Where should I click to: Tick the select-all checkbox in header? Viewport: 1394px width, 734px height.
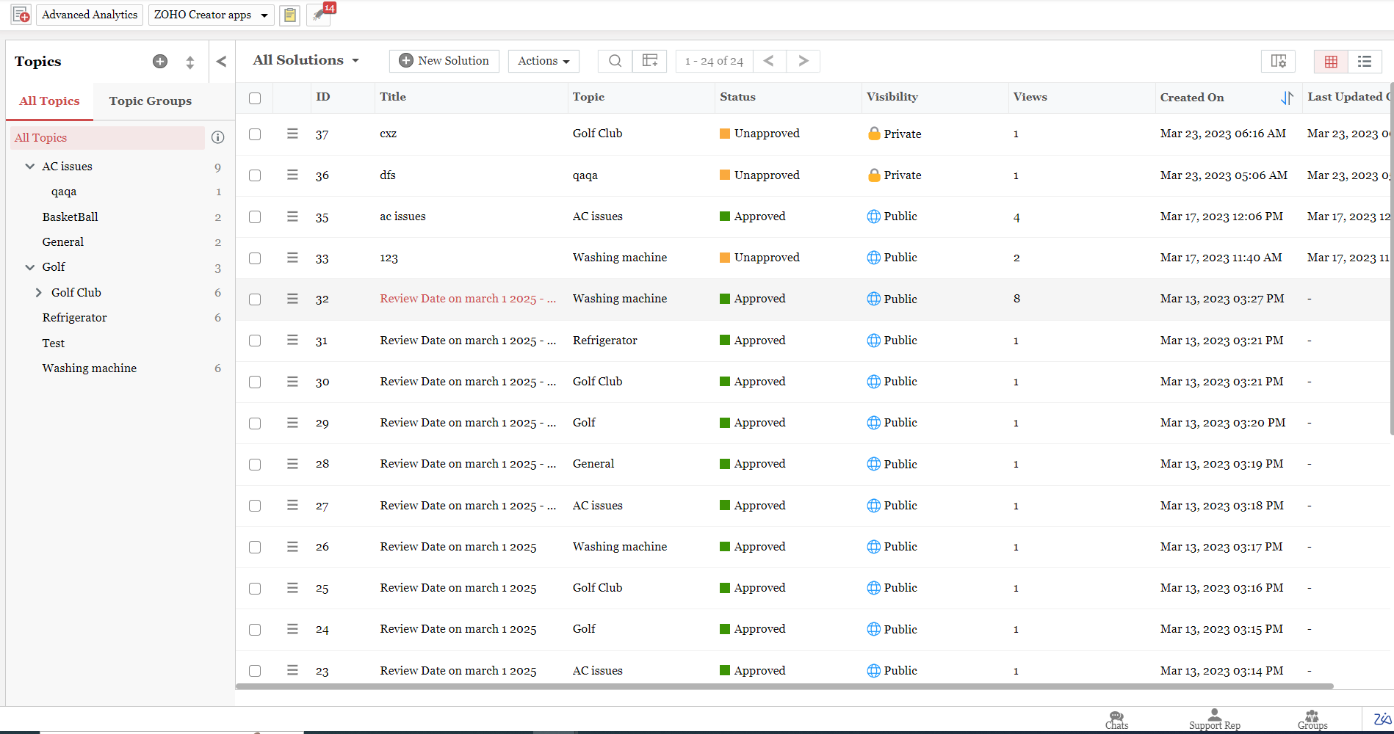pyautogui.click(x=255, y=98)
